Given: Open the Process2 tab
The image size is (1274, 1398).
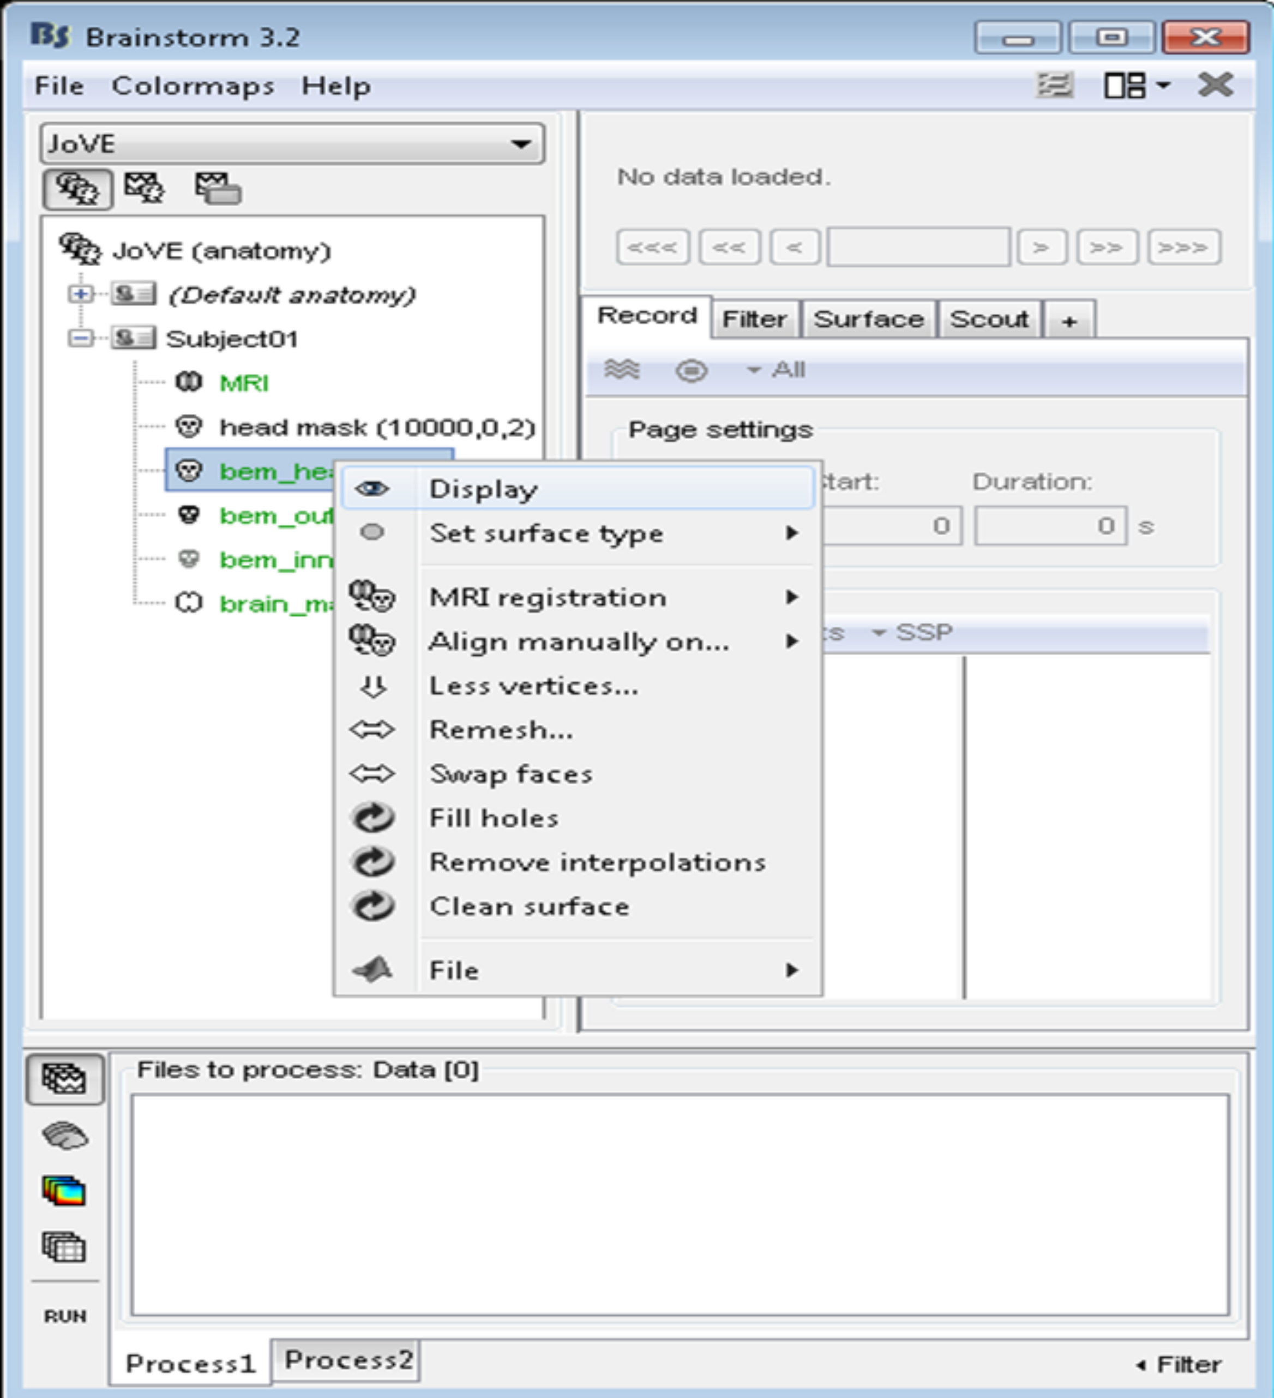Looking at the screenshot, I should click(x=348, y=1360).
